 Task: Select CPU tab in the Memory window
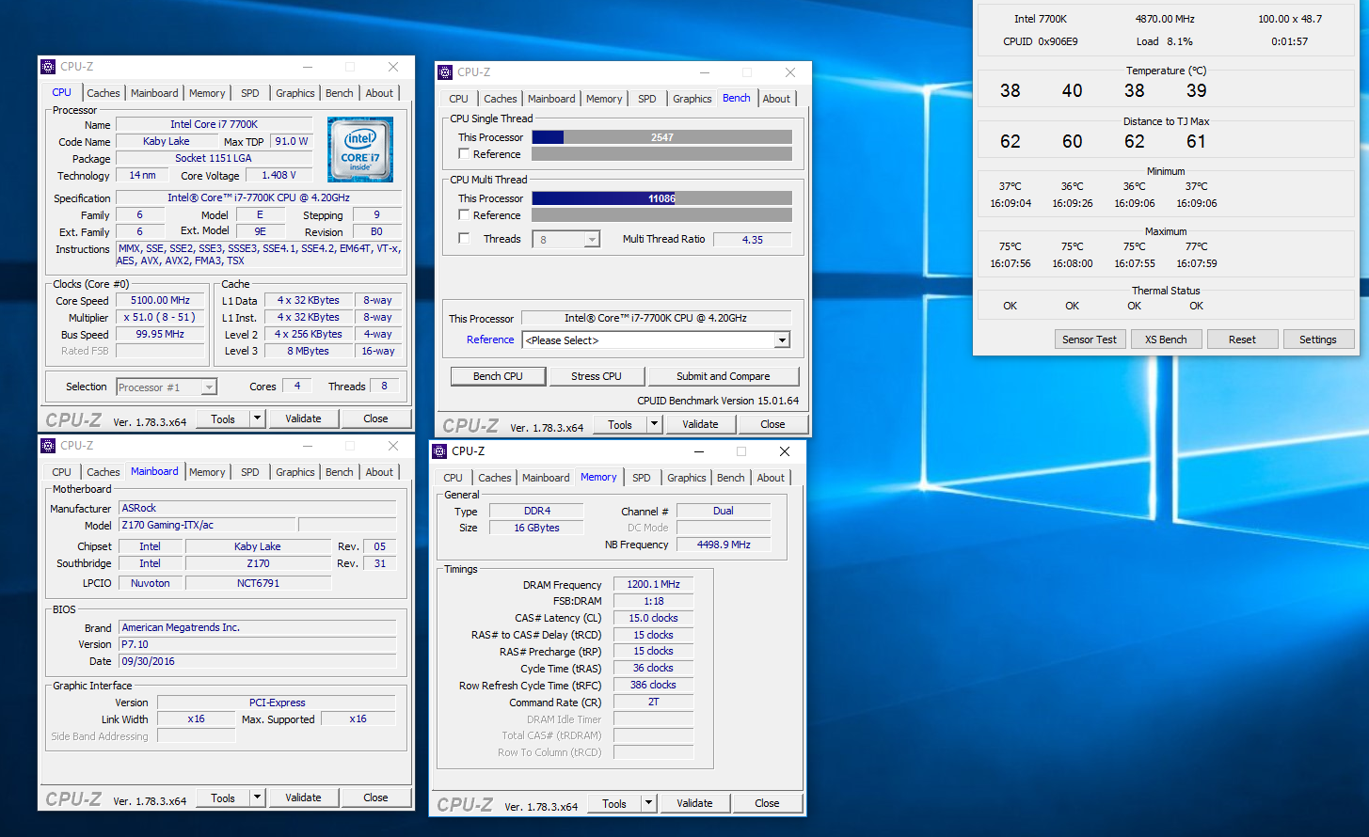coord(453,478)
